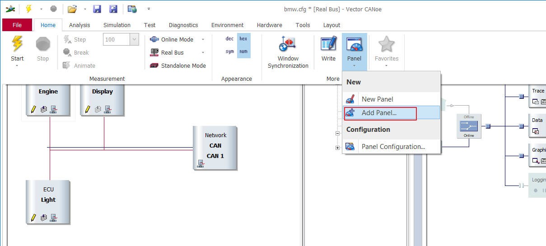
Task: Click the Standalone Mode button
Action: [x=178, y=65]
